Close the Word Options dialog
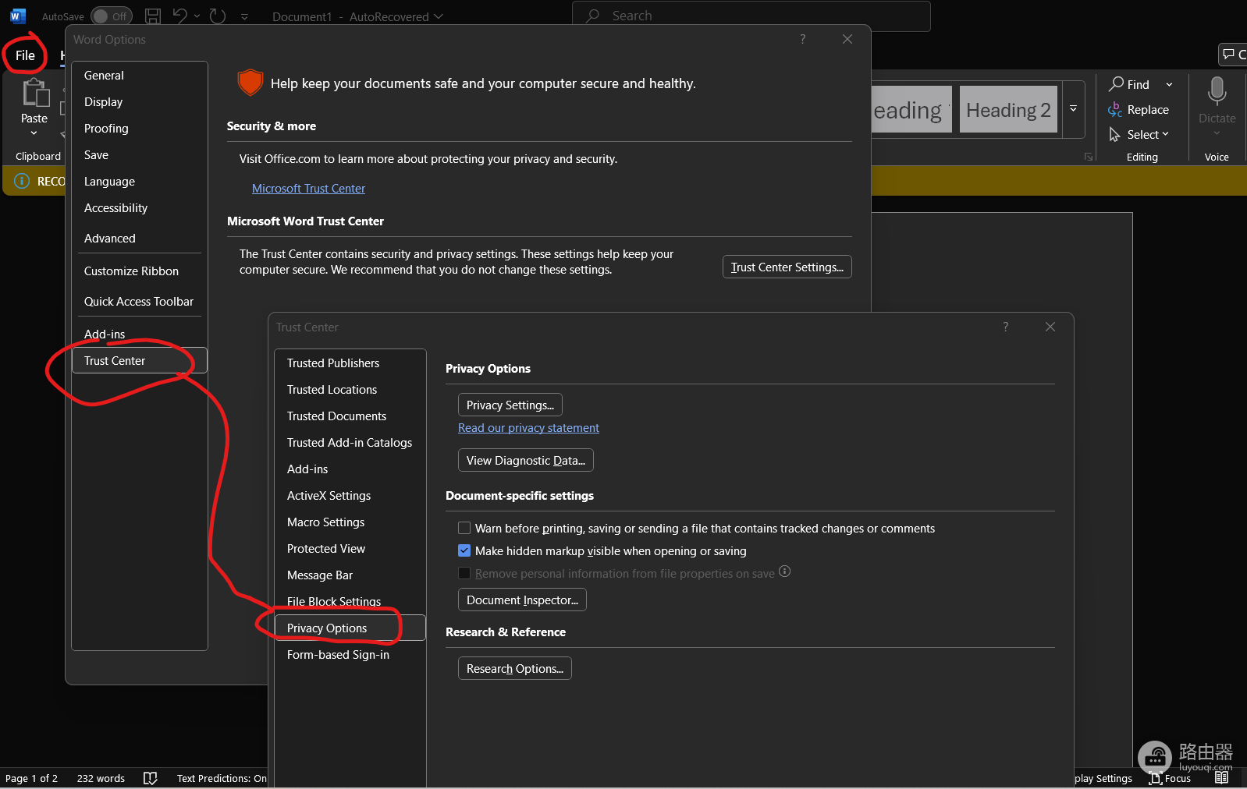 [847, 39]
